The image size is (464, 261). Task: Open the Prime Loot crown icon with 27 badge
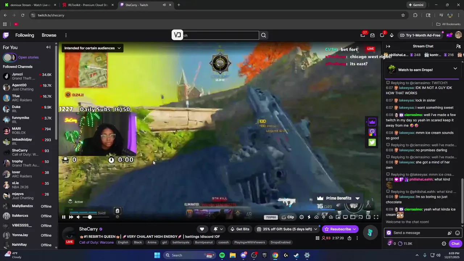[x=363, y=35]
